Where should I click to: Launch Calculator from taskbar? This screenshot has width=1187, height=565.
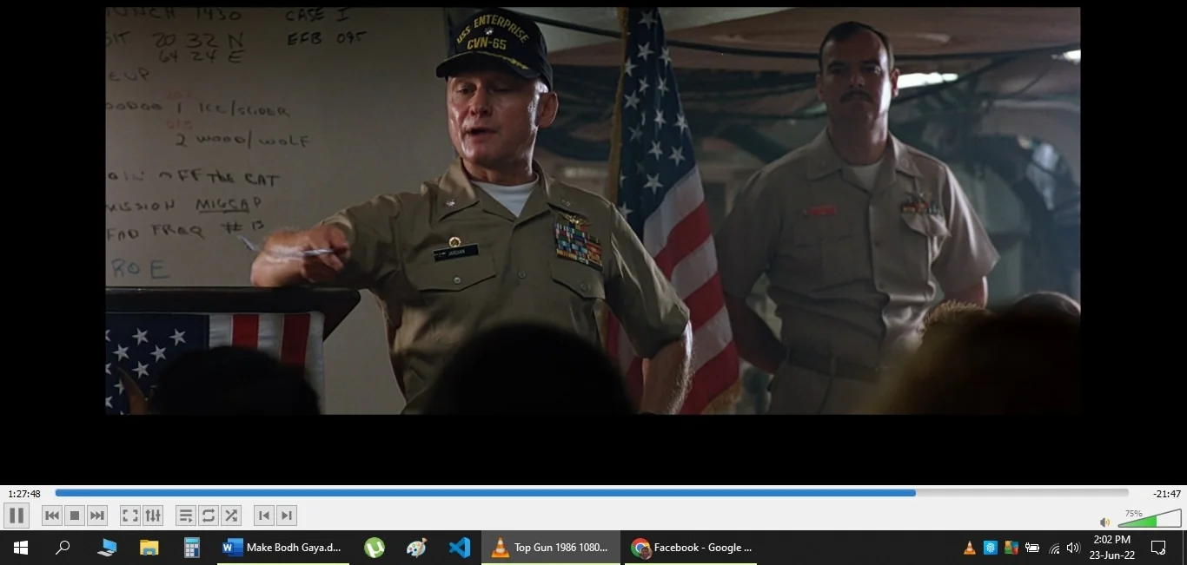click(192, 548)
